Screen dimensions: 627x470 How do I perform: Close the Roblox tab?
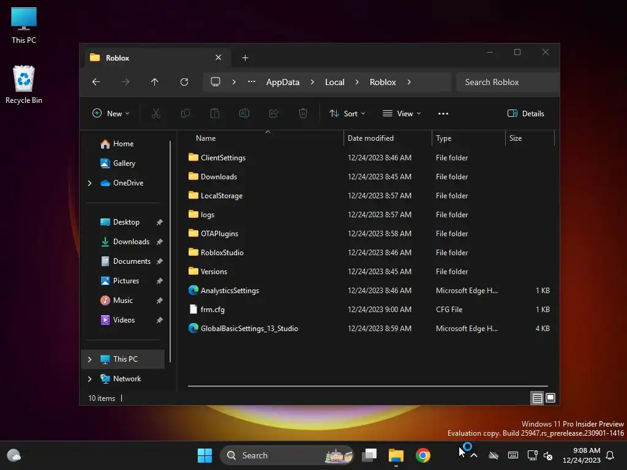click(x=219, y=58)
